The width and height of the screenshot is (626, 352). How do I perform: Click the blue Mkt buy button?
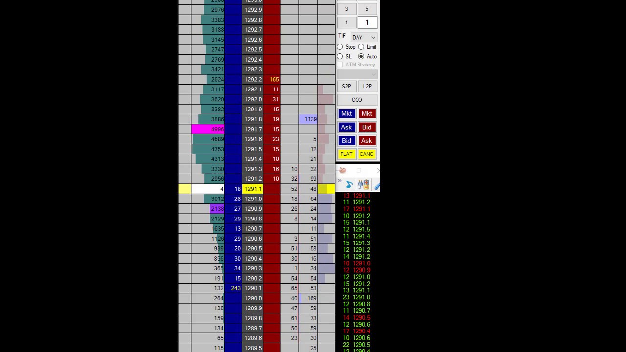coord(346,113)
